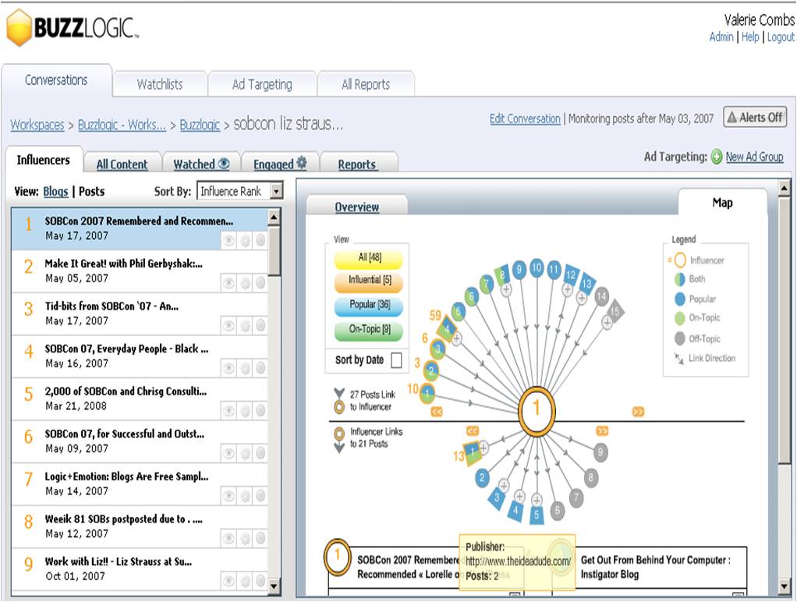797x602 pixels.
Task: Open the Overview tab in the map panel
Action: [x=356, y=207]
